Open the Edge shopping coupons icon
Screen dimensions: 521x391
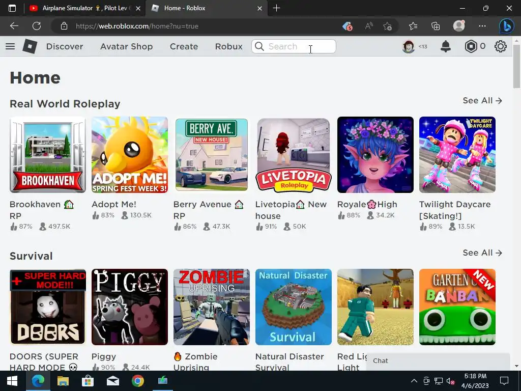pos(348,26)
